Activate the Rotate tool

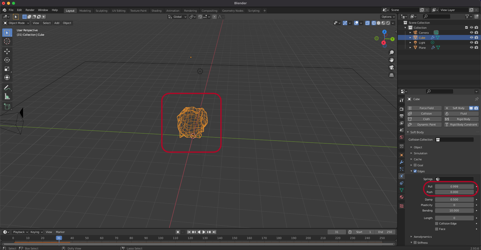point(7,60)
